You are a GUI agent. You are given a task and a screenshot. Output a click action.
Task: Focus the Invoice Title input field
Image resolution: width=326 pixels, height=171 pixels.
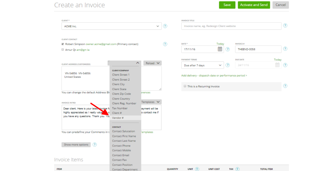pyautogui.click(x=232, y=26)
